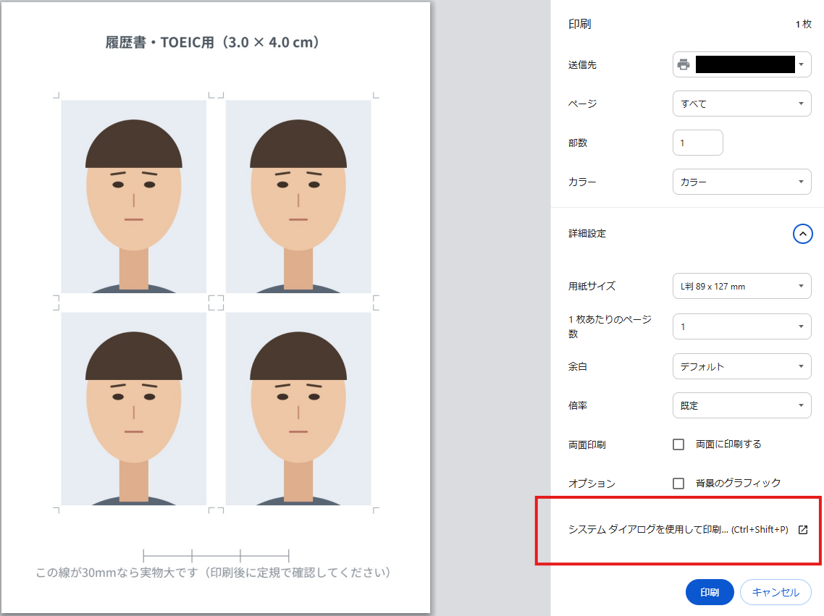The height and width of the screenshot is (616, 824).
Task: Click the top-left ID photo in preview
Action: click(x=133, y=196)
